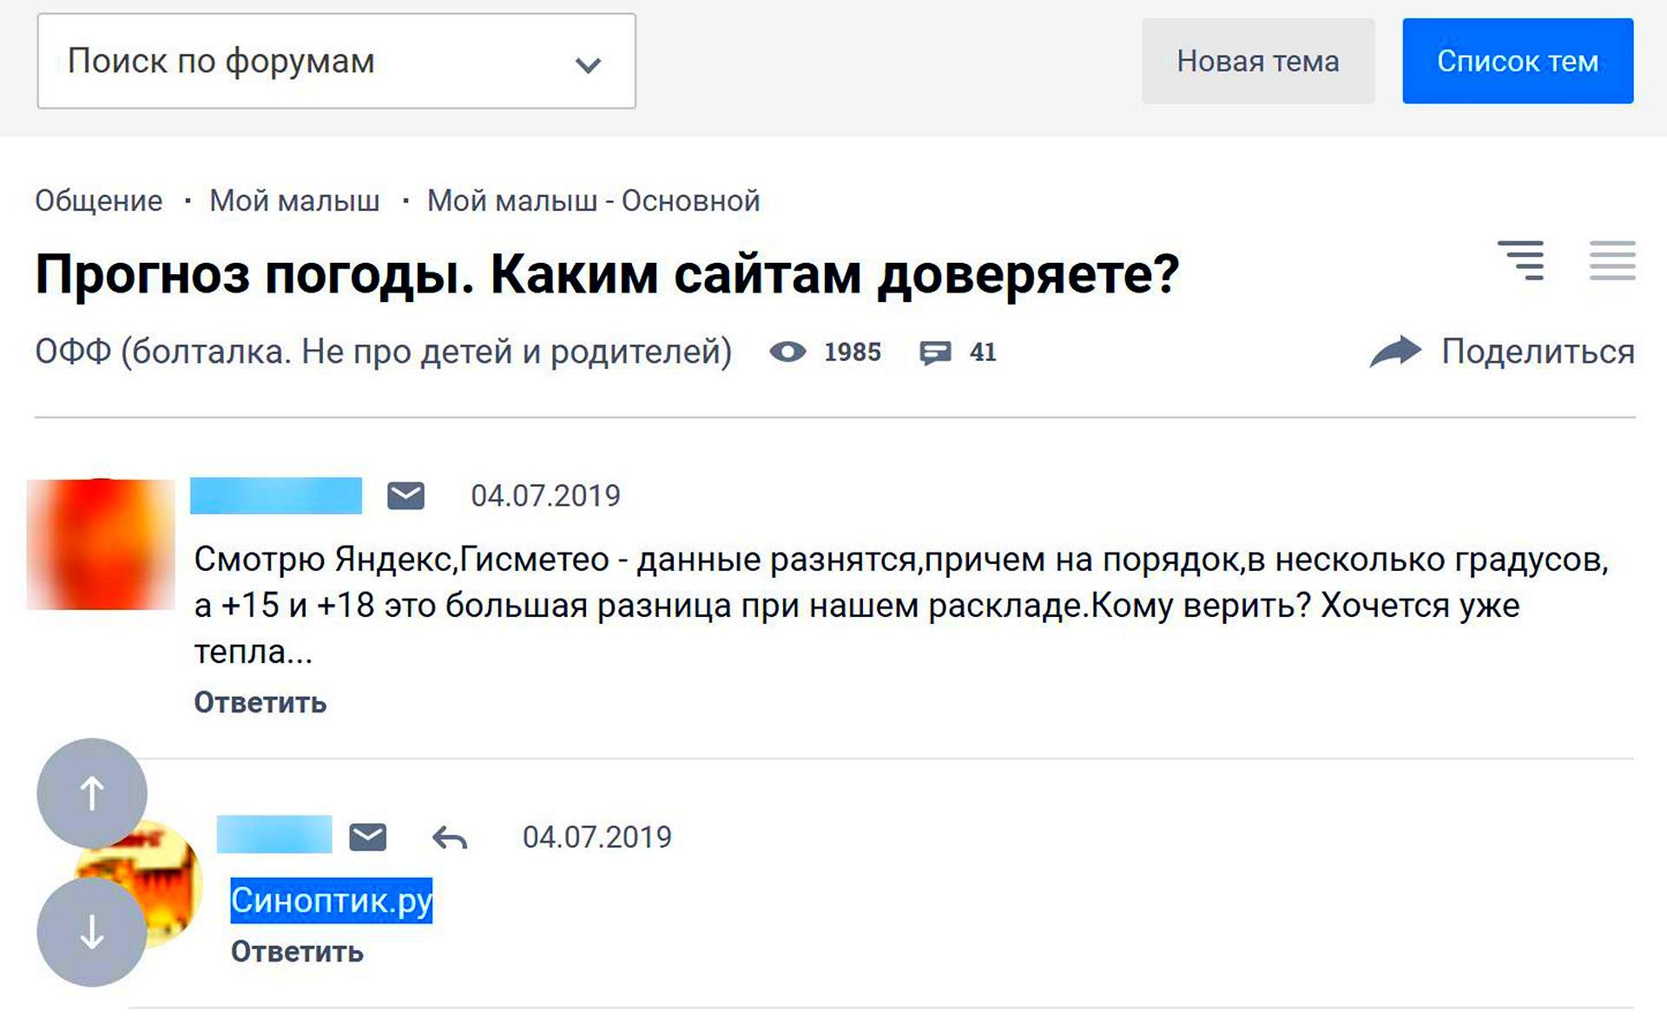The width and height of the screenshot is (1667, 1017).
Task: Open 'Список тем' topic list
Action: (x=1517, y=62)
